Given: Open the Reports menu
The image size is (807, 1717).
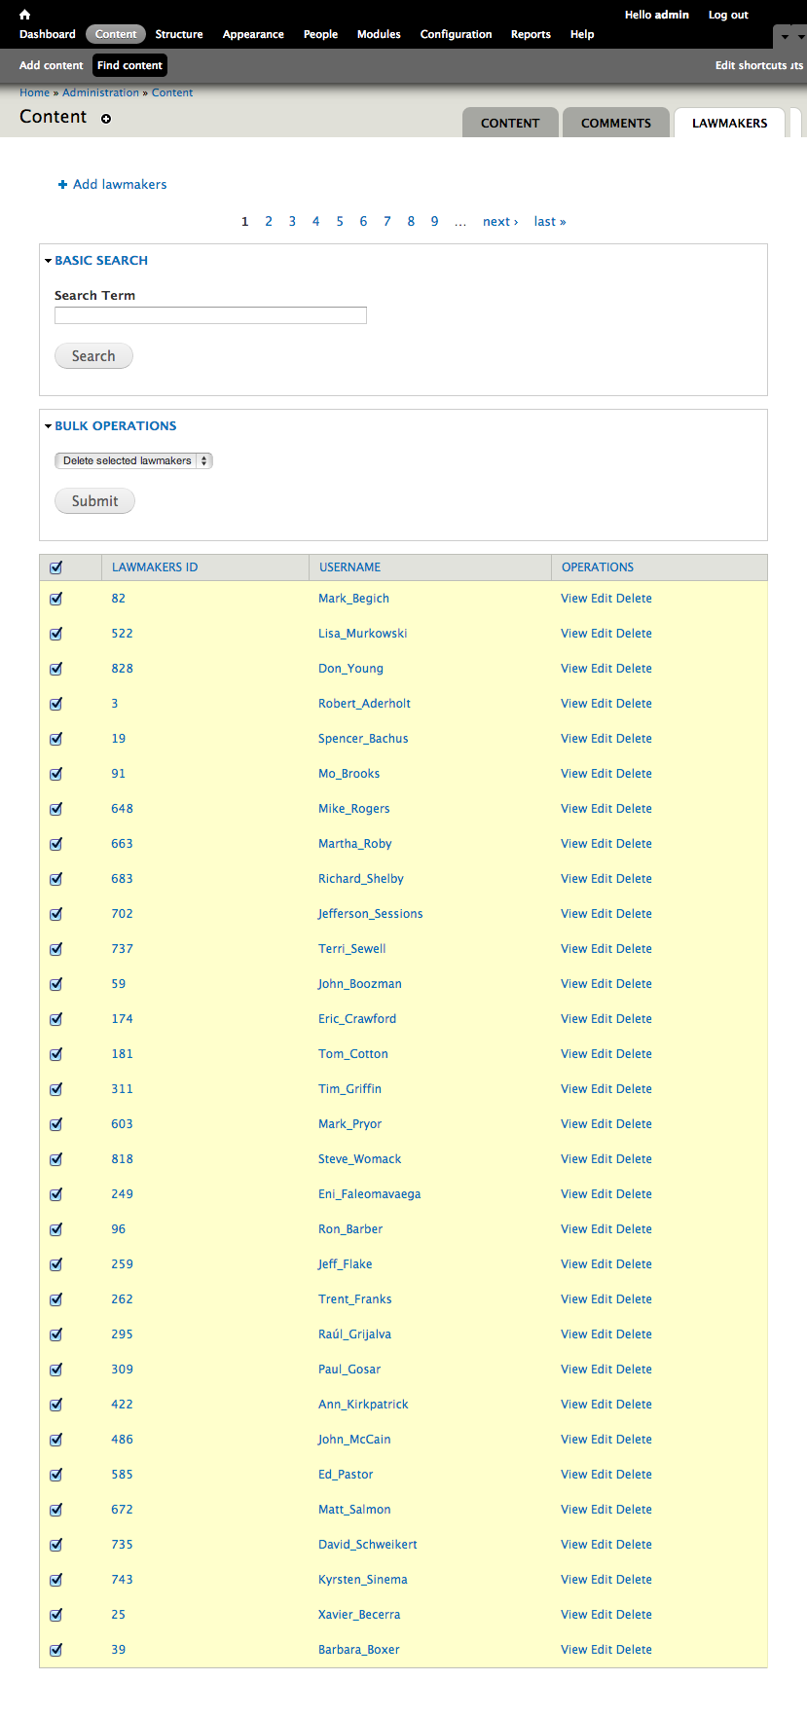Looking at the screenshot, I should pos(531,34).
